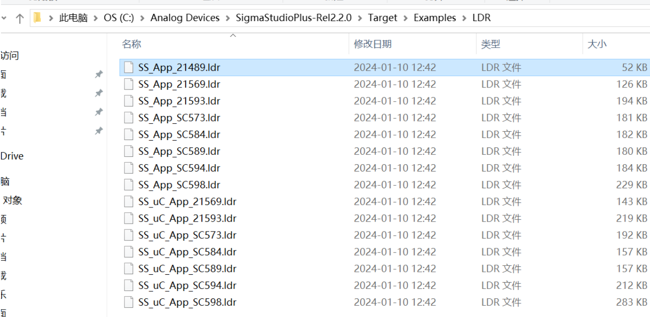Click the file icon of SS_App_SC584.ldr
Image resolution: width=650 pixels, height=317 pixels.
pyautogui.click(x=129, y=134)
